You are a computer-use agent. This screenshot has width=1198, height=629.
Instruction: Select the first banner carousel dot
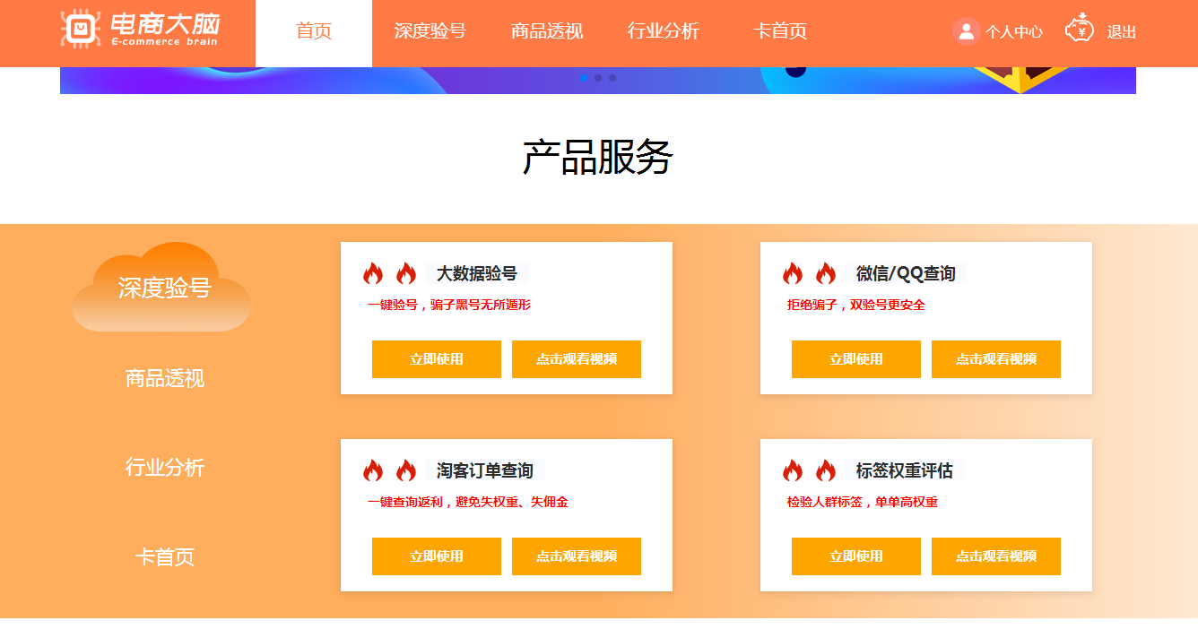click(585, 78)
